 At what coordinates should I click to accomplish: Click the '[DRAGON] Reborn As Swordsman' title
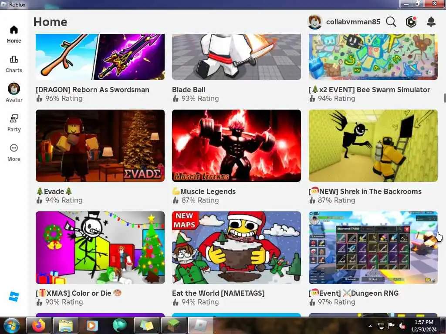(x=92, y=90)
